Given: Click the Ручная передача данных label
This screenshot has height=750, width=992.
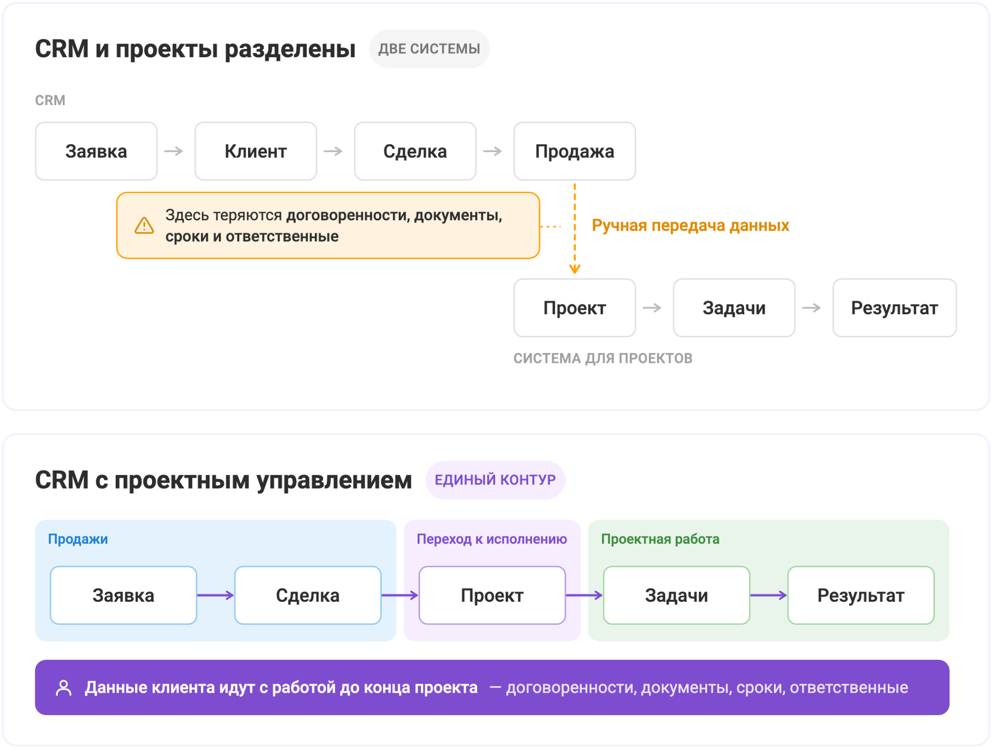Looking at the screenshot, I should (690, 226).
